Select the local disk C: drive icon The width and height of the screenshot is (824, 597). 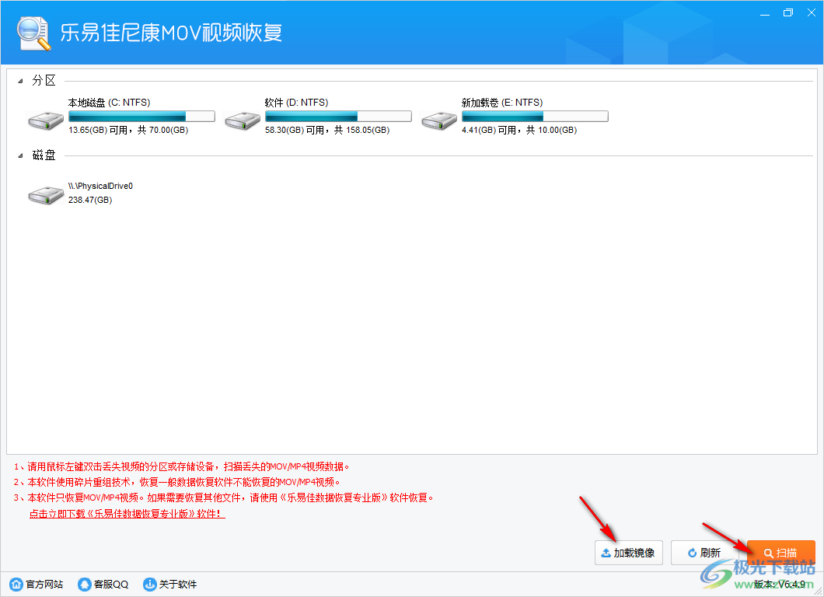pyautogui.click(x=46, y=120)
